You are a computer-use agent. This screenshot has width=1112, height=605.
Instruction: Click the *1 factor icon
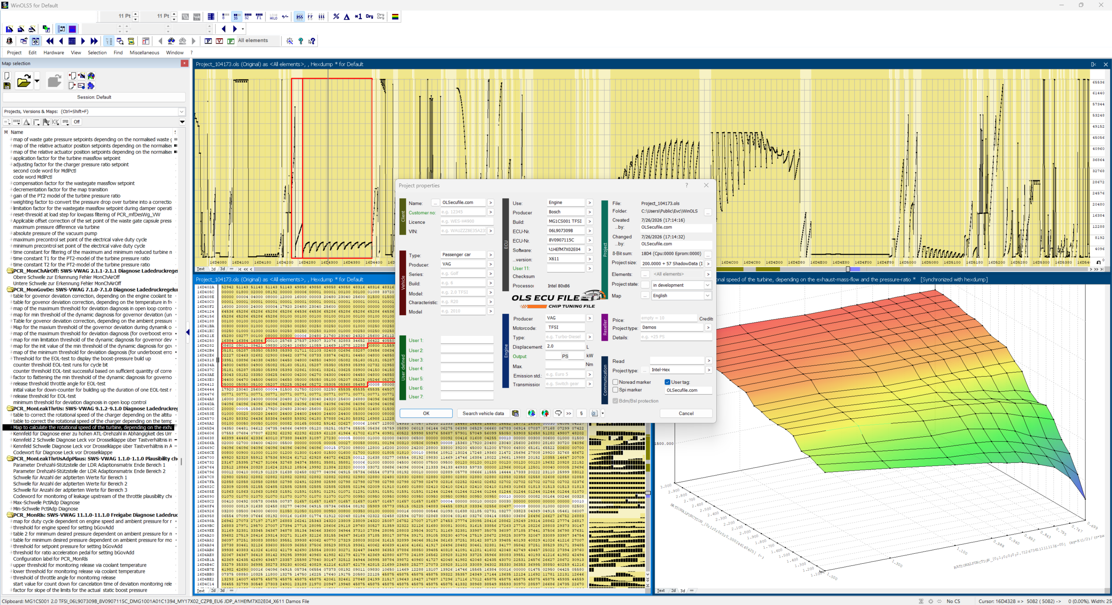tap(358, 17)
